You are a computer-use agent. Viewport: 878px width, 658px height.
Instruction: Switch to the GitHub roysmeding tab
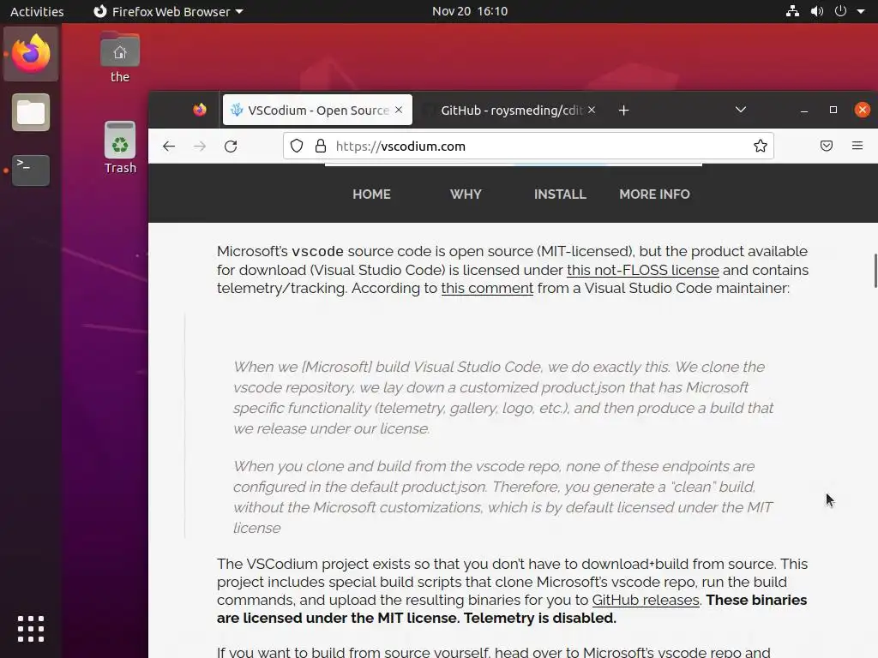pos(509,110)
